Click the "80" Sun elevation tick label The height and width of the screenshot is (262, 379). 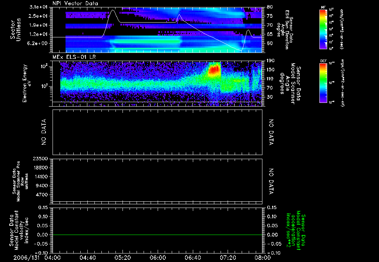[x=269, y=7]
